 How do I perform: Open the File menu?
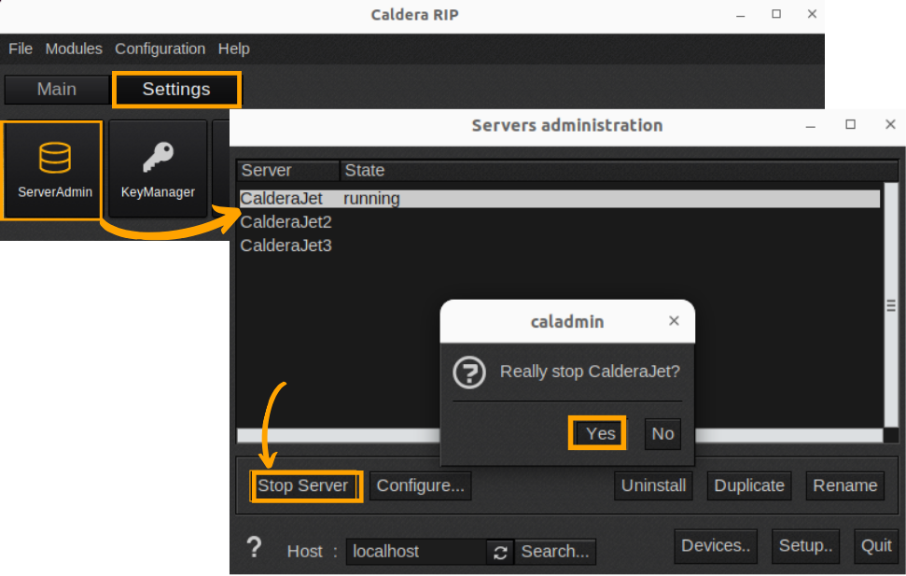pos(20,49)
